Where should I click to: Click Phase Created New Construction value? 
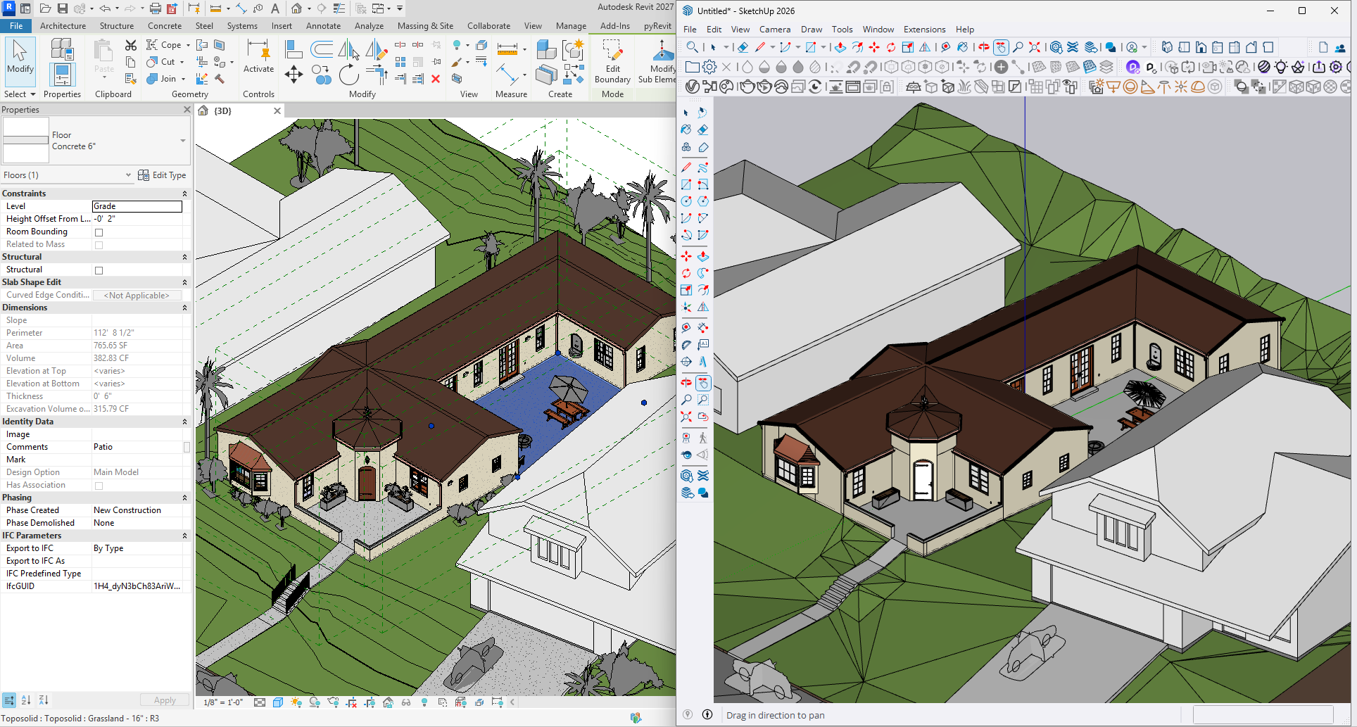pos(137,510)
